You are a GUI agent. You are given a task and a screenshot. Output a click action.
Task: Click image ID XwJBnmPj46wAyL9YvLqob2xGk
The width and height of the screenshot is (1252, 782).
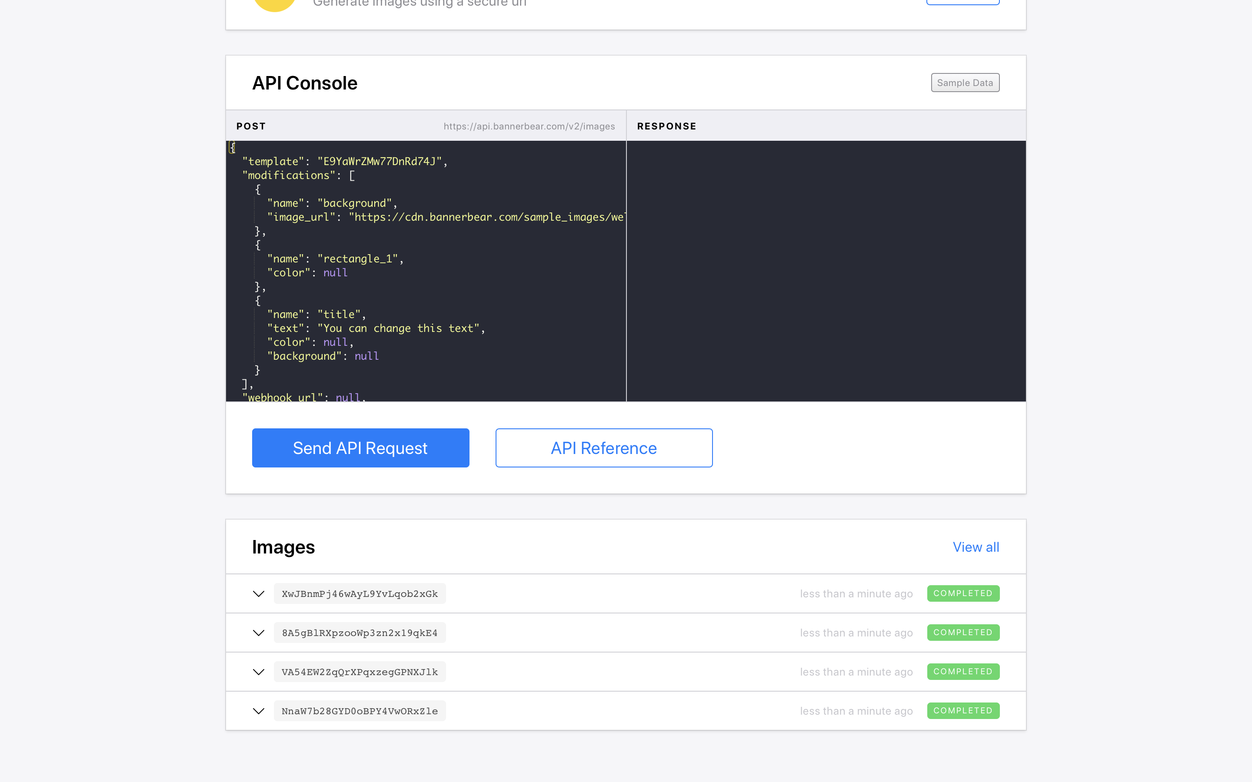(360, 594)
